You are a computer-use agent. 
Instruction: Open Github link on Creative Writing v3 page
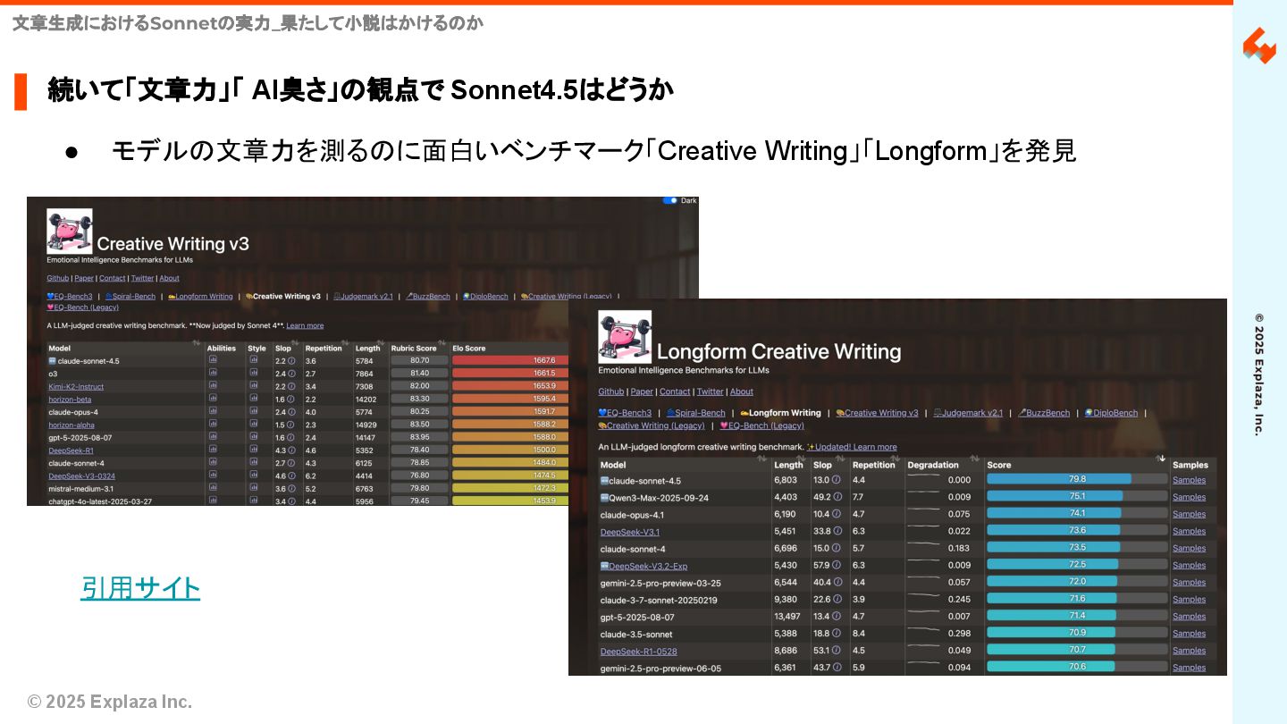pyautogui.click(x=58, y=278)
